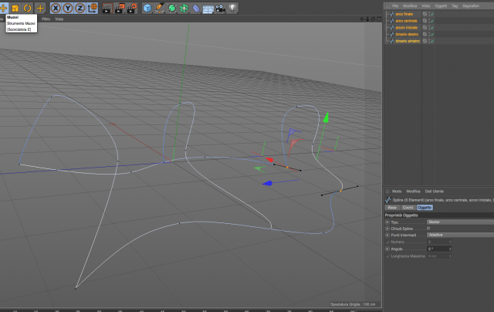The image size is (494, 312).
Task: Select the 'binario sinistro' spline object
Action: coord(408,41)
